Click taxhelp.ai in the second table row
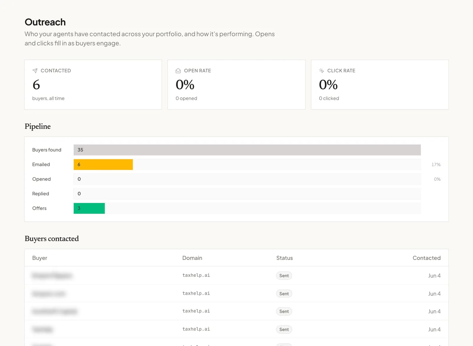473x346 pixels. coord(196,293)
